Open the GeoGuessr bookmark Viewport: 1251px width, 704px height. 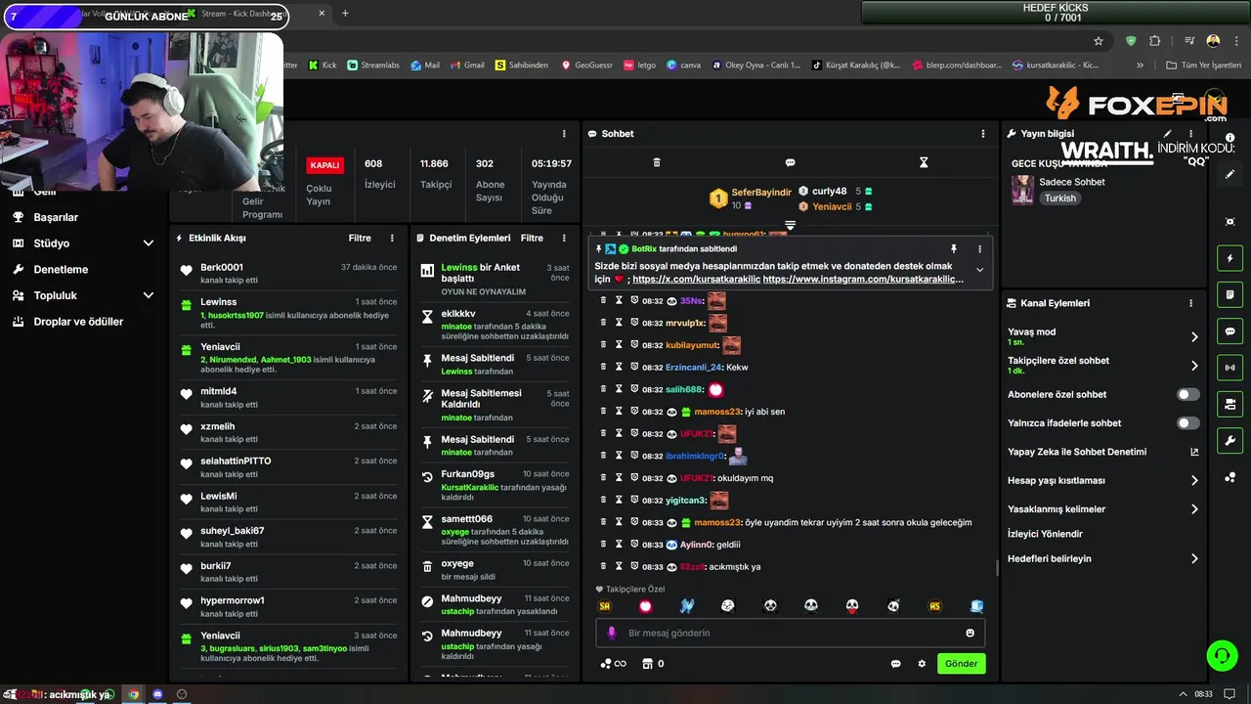pos(587,66)
